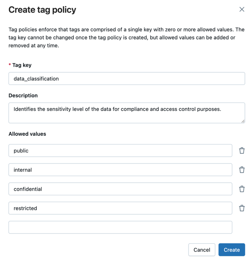This screenshot has height=263, width=252.
Task: Edit the "restricted" allowed value field
Action: (x=120, y=208)
